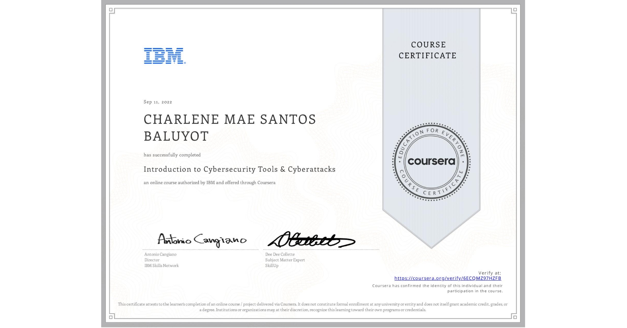Click 'Coursera has confirmed the identity' statement
This screenshot has width=627, height=328.
[x=437, y=288]
